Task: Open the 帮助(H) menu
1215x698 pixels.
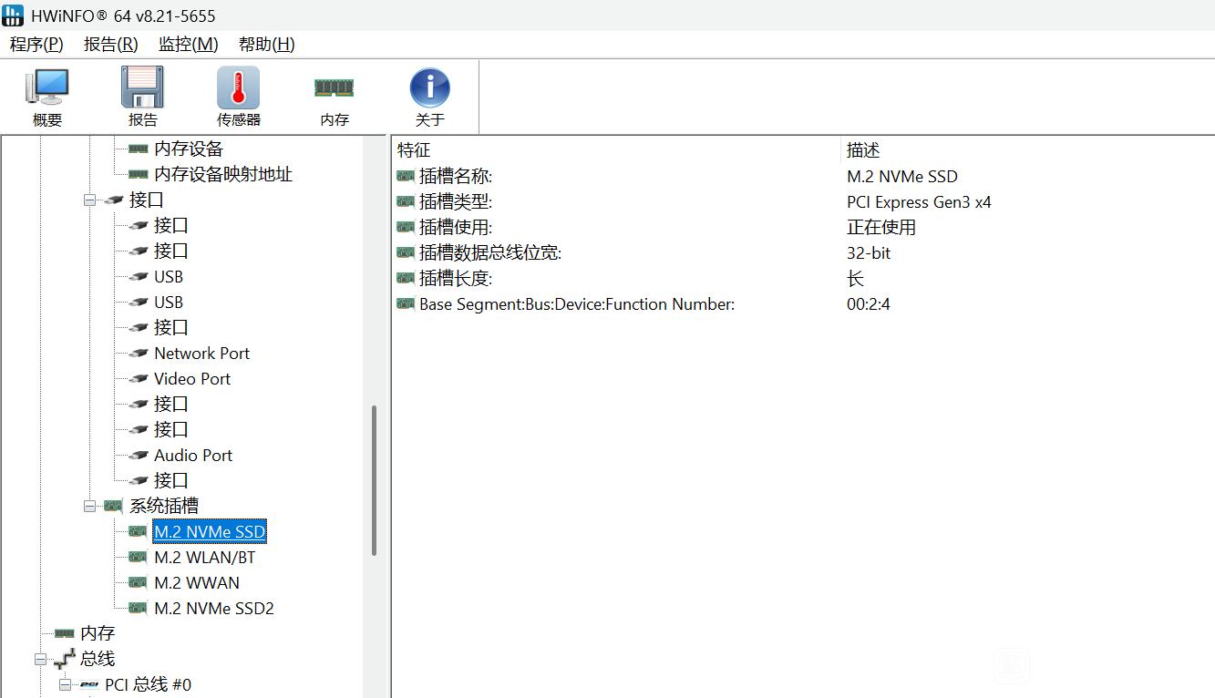Action: click(266, 44)
